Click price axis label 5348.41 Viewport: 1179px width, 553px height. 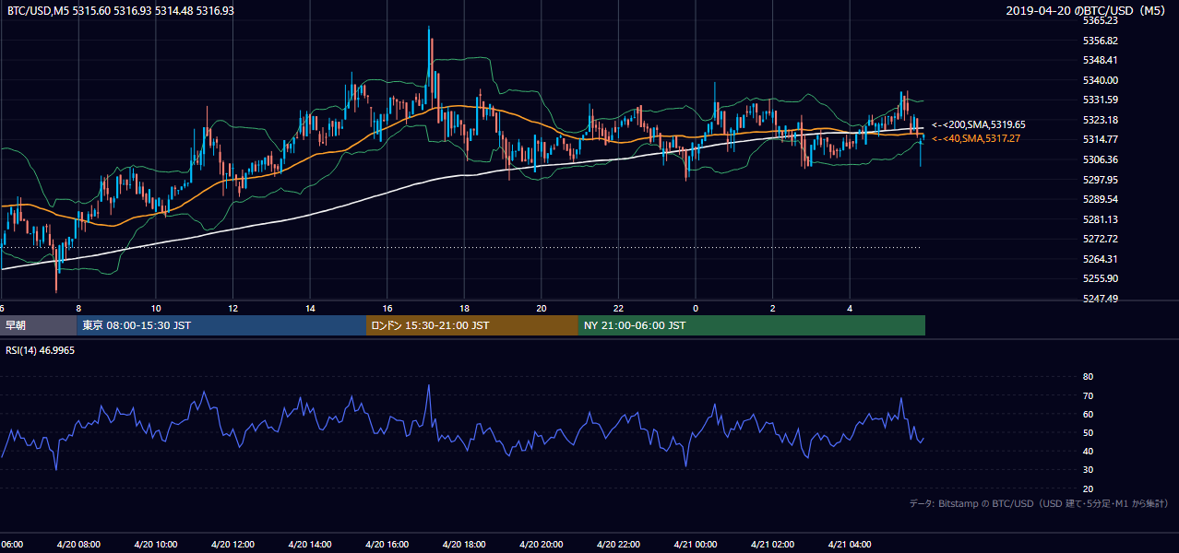pyautogui.click(x=1101, y=60)
